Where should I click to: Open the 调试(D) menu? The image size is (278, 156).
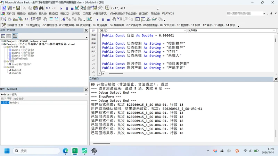tap(65, 14)
